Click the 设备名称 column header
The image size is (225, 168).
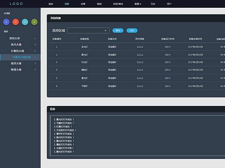click(112, 39)
